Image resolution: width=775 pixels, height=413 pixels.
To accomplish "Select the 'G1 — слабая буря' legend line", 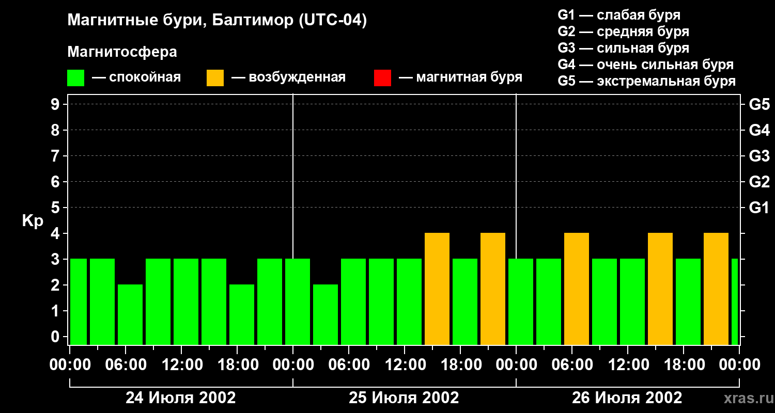I will (619, 15).
